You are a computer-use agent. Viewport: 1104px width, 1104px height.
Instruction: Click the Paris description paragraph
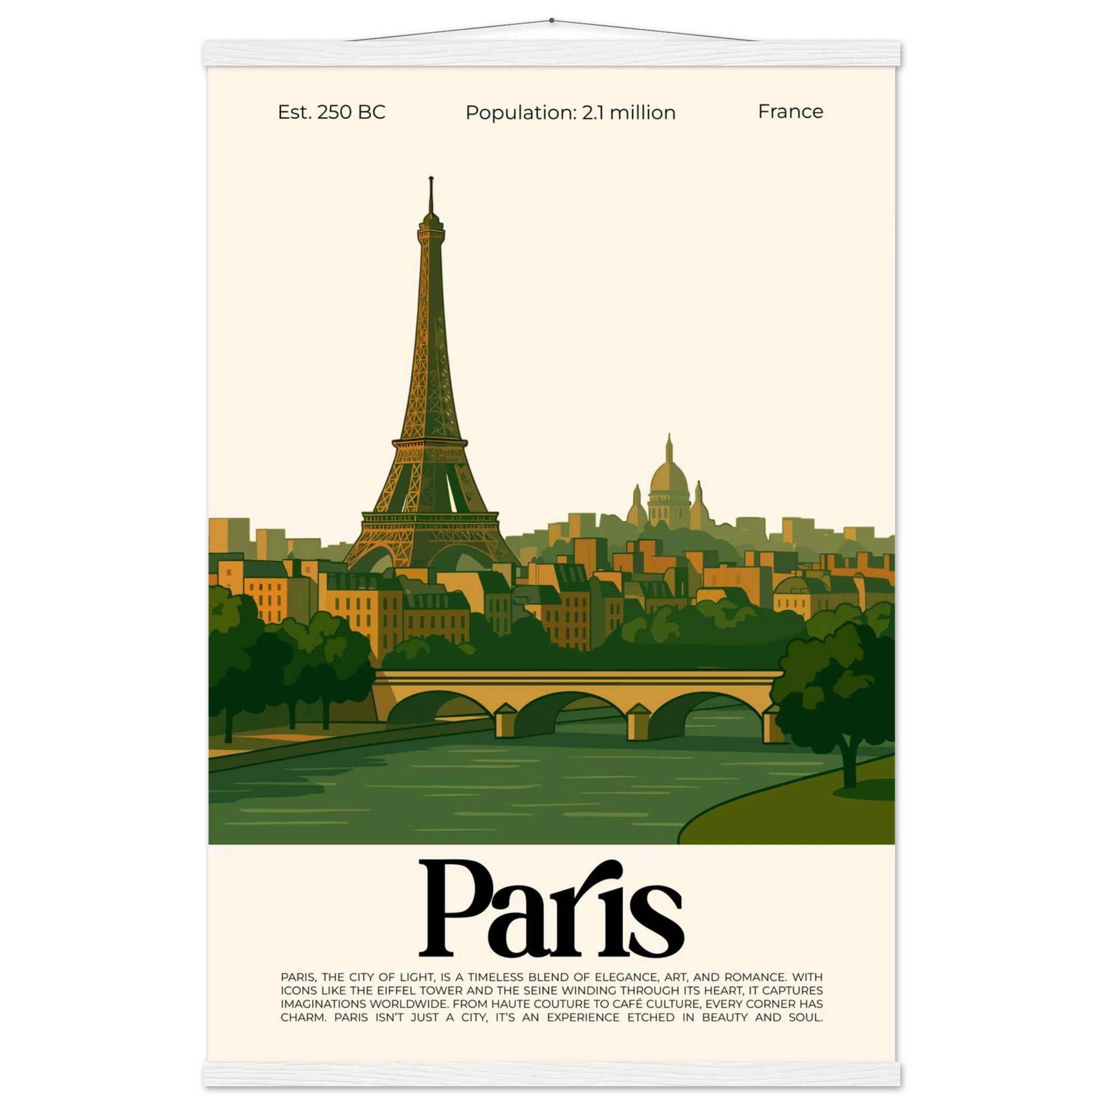(x=551, y=997)
